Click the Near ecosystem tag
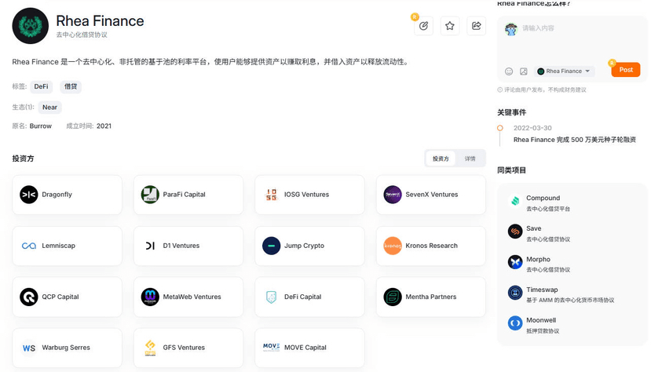This screenshot has width=651, height=372. click(49, 108)
